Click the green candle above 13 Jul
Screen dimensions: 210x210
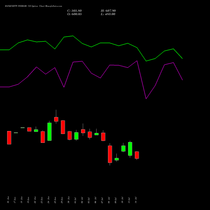click(x=130, y=149)
